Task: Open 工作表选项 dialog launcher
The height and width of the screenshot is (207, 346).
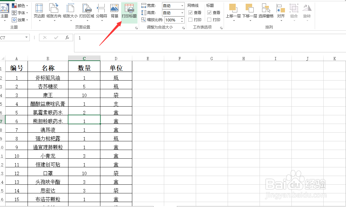Action: (221, 28)
